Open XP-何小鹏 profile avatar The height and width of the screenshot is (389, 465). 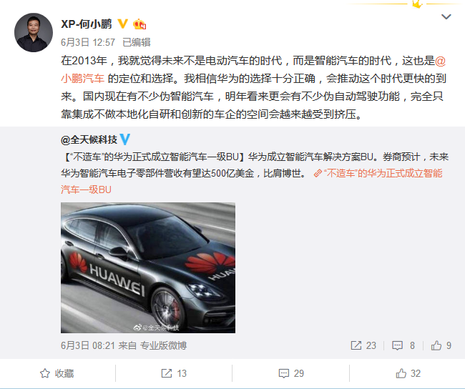pyautogui.click(x=34, y=32)
